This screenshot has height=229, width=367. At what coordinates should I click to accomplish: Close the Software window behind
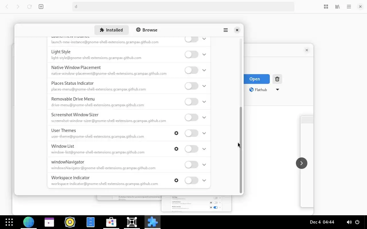tap(307, 50)
